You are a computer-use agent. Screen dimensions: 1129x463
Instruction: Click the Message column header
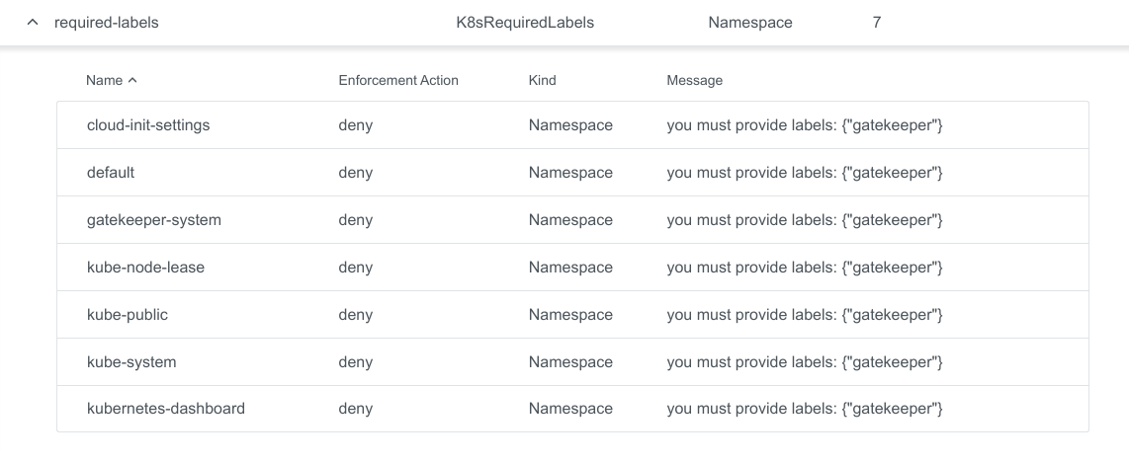tap(694, 80)
